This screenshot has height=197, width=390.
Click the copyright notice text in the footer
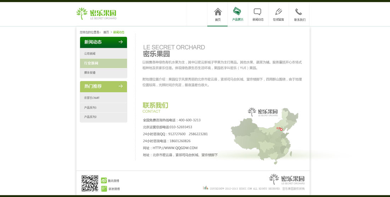point(257,189)
